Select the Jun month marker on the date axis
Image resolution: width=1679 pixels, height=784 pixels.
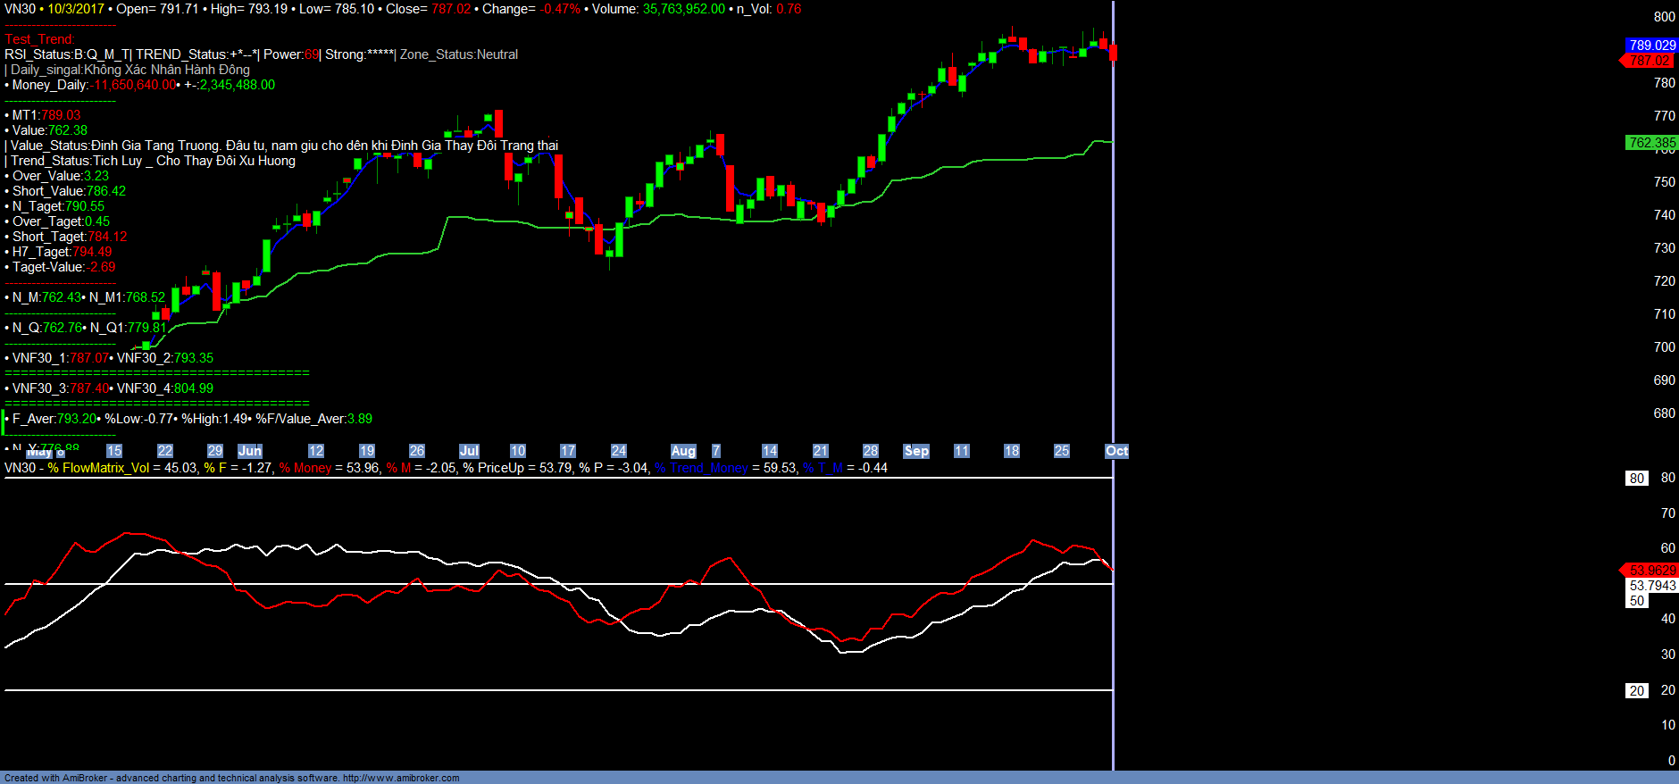250,451
